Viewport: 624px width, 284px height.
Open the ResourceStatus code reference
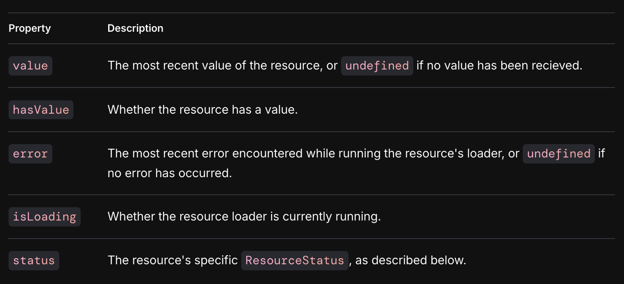tap(294, 260)
